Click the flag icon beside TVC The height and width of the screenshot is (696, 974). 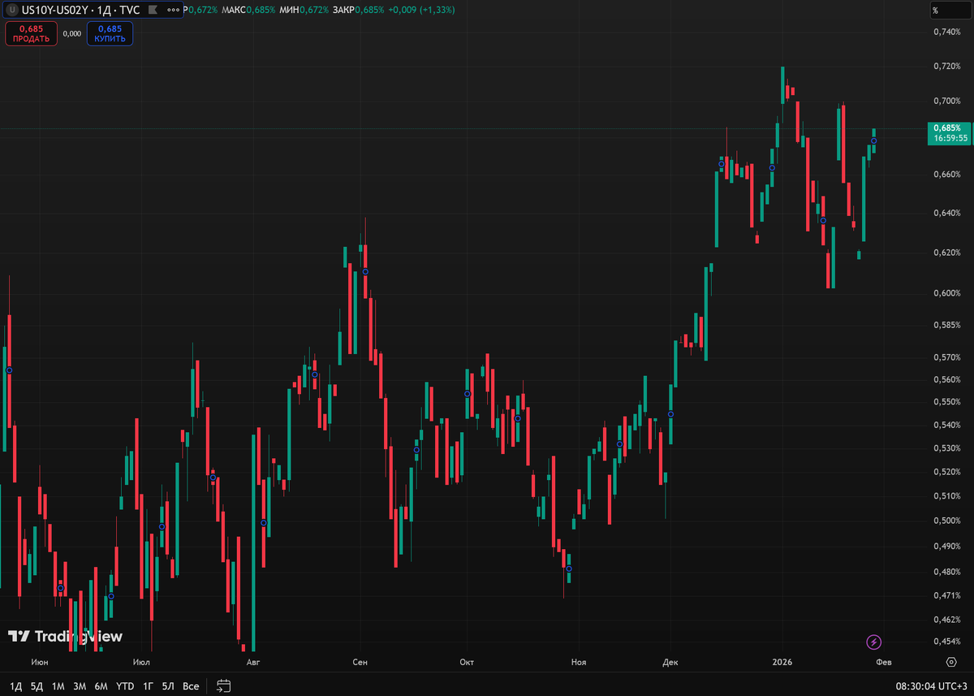tap(153, 11)
